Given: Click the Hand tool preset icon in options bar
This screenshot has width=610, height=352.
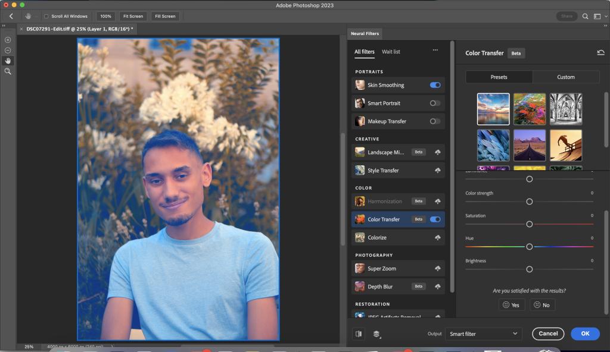Looking at the screenshot, I should (x=28, y=16).
